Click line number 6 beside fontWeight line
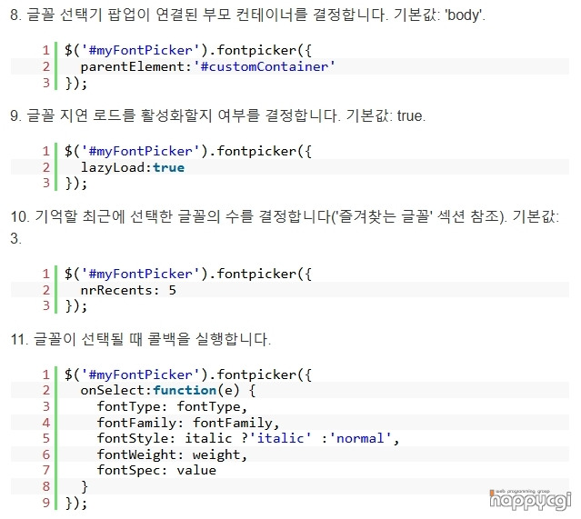581x519 pixels. pyautogui.click(x=46, y=454)
